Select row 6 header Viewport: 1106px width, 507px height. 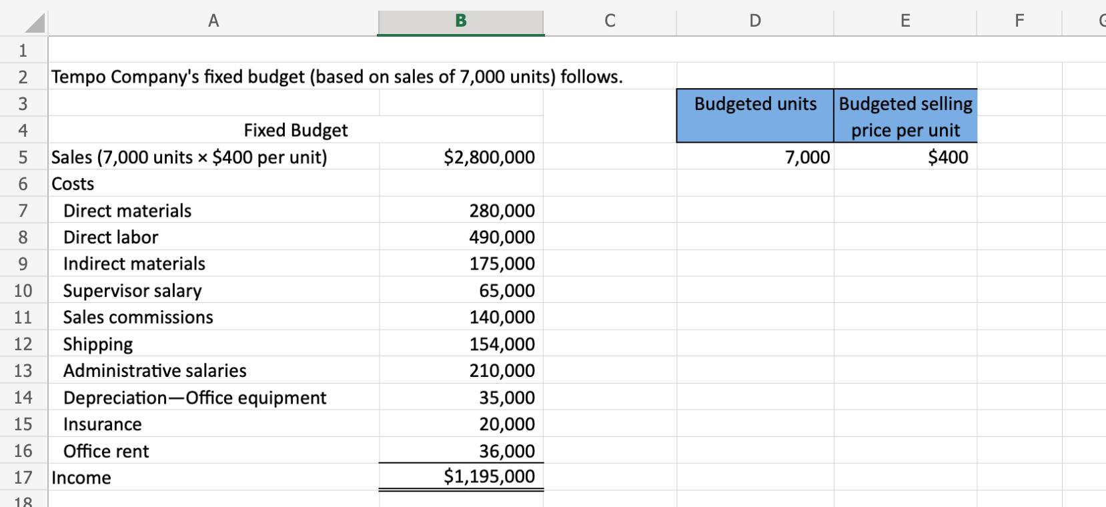coord(23,183)
